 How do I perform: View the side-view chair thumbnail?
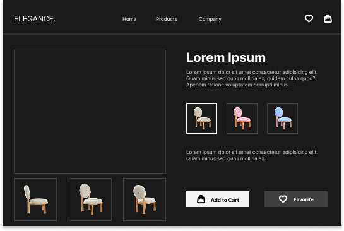(x=35, y=199)
